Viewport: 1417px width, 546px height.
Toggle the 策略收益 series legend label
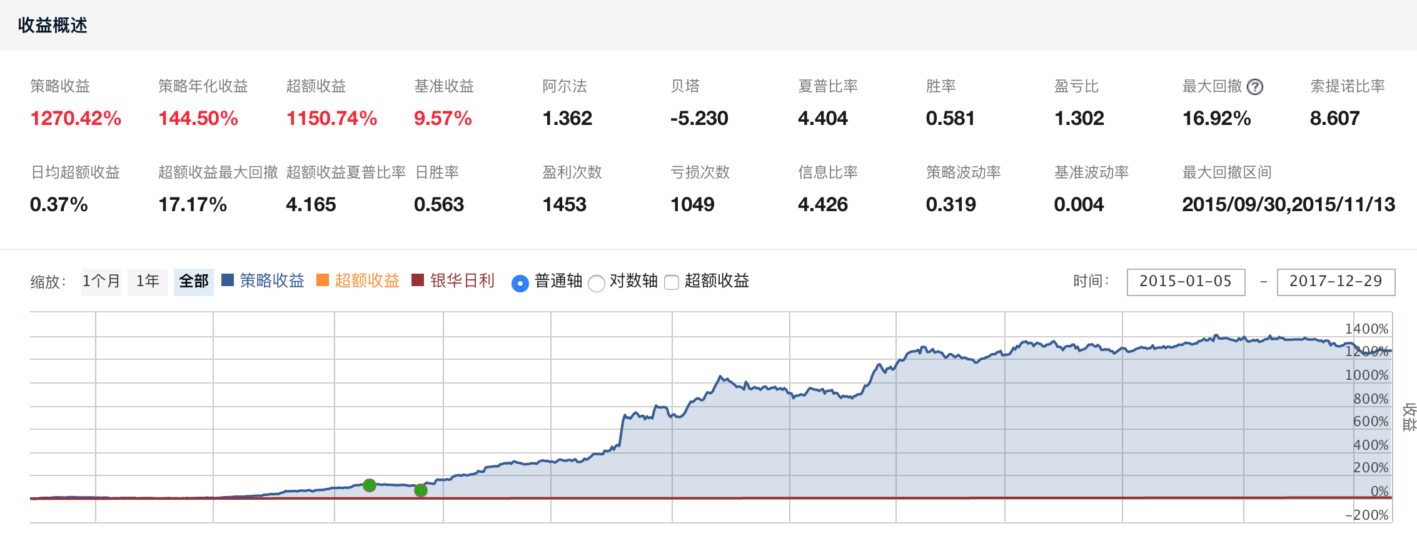pyautogui.click(x=272, y=281)
